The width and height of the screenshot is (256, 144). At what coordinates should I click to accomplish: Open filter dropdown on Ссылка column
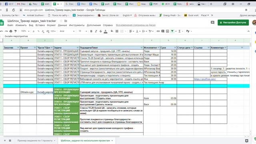[208, 48]
